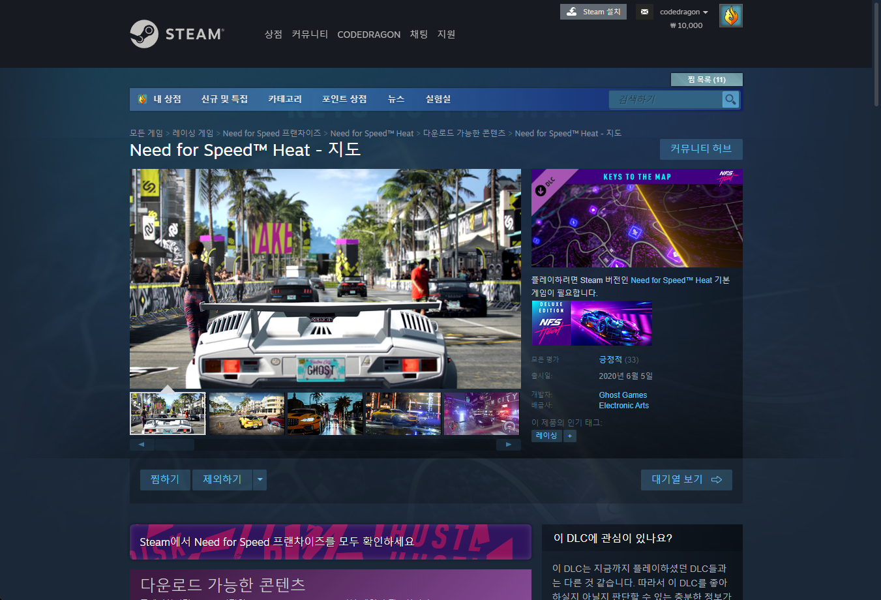Open Ghost Games developer link
Image resolution: width=881 pixels, height=600 pixels.
pyautogui.click(x=623, y=395)
